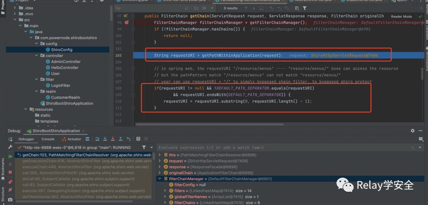Switch to the Console tab
428x205 pixels.
point(48,139)
